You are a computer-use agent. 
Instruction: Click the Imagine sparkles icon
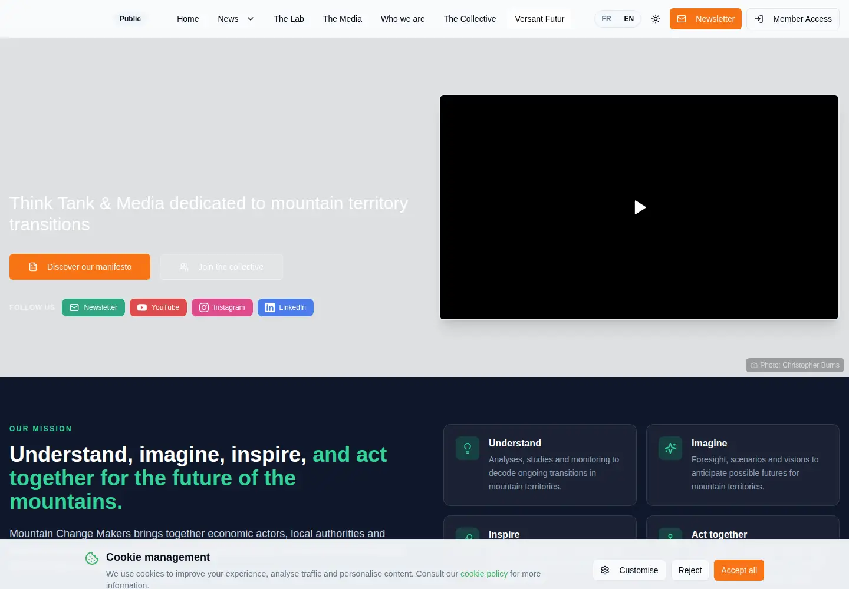tap(670, 448)
